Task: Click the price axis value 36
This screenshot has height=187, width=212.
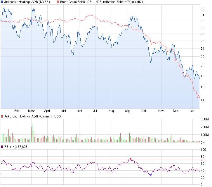Action: click(x=202, y=10)
